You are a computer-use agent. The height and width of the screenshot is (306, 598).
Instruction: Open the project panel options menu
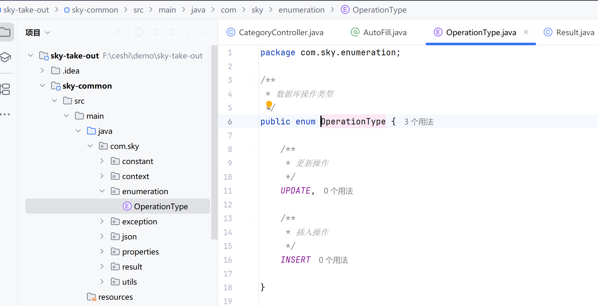188,32
